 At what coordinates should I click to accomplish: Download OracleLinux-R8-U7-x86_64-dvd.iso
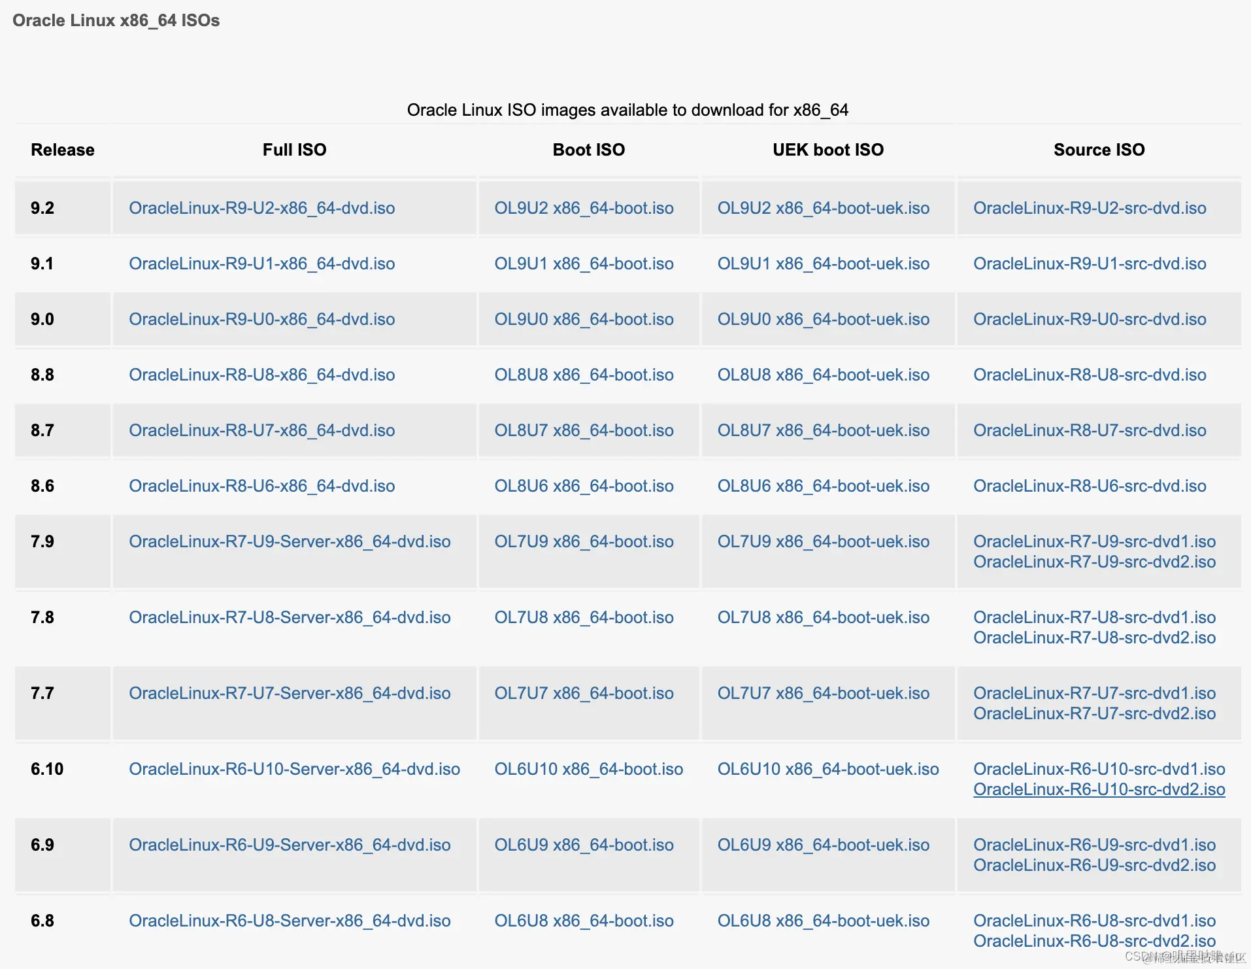[x=261, y=430]
